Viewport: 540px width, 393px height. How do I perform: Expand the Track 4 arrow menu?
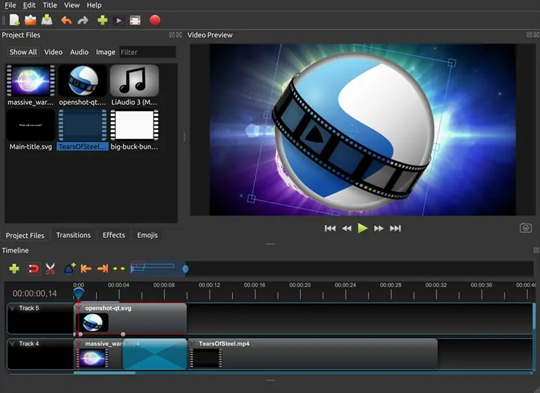pyautogui.click(x=13, y=343)
